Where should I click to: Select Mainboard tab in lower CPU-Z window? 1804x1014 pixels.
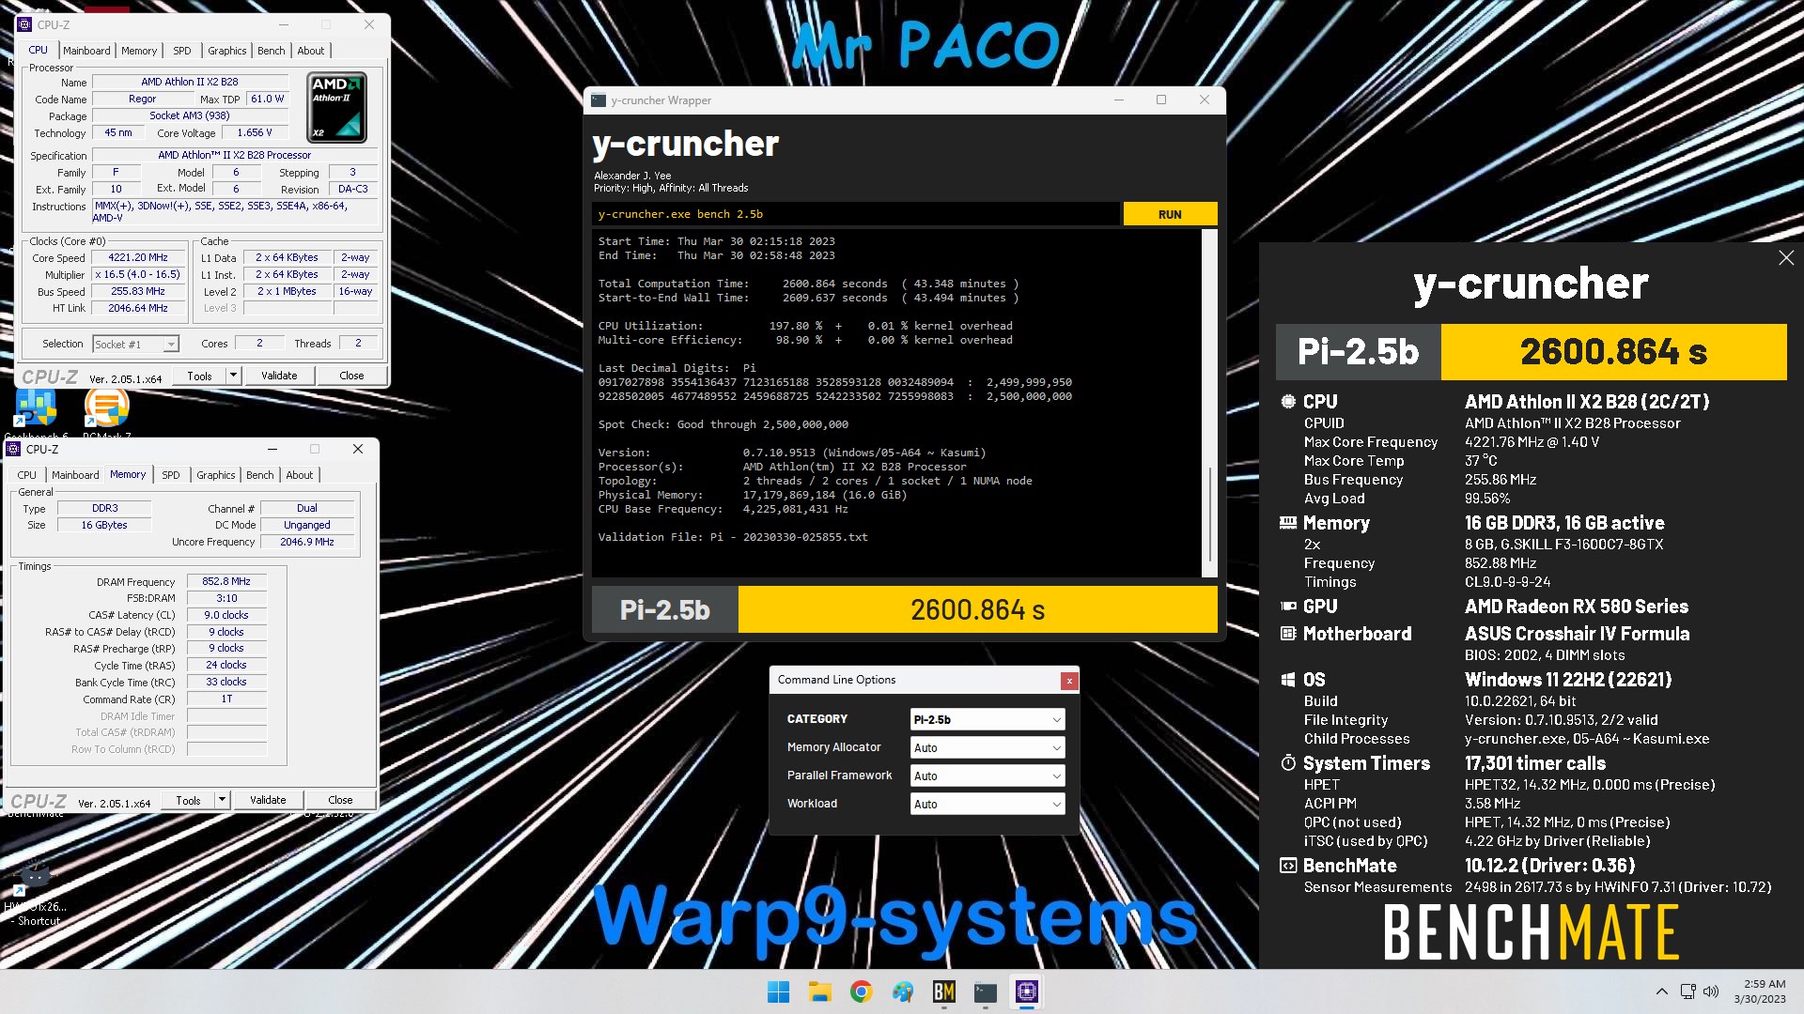[x=75, y=475]
